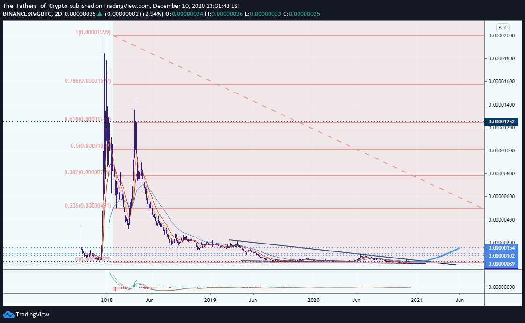
Task: Click the O:0.00000034 open value
Action: click(x=184, y=14)
